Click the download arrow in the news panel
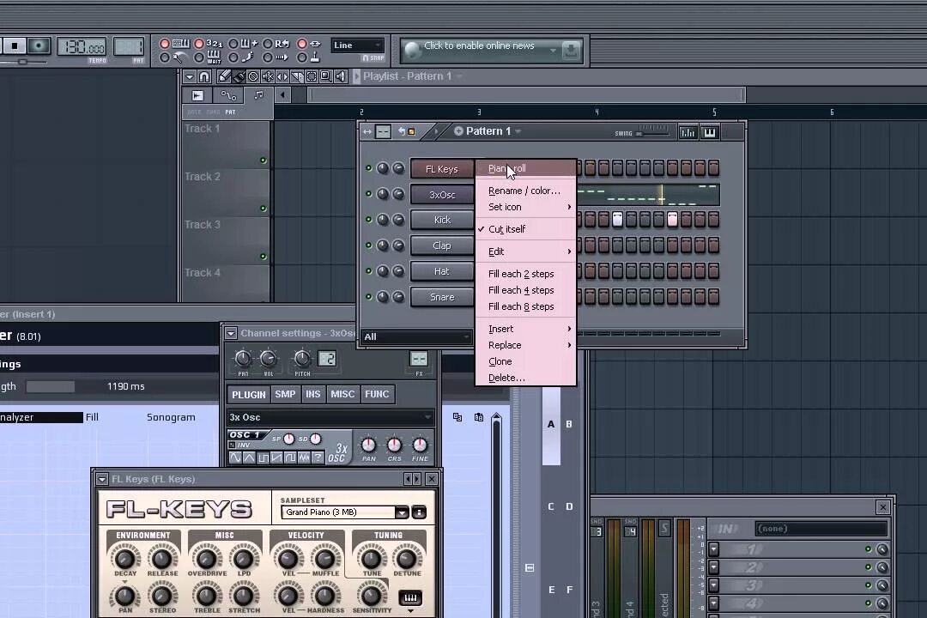 (x=571, y=51)
